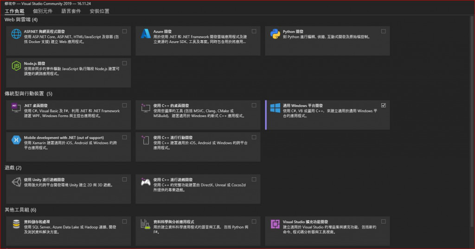Viewport: 475px width, 249px height.
Task: Uncheck the Universal Windows Platform development checkbox
Action: point(384,105)
